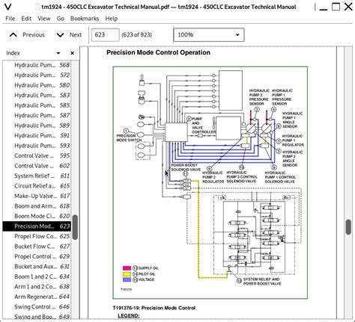355x322 pixels.
Task: Go to the Previous page
Action: coord(27,35)
